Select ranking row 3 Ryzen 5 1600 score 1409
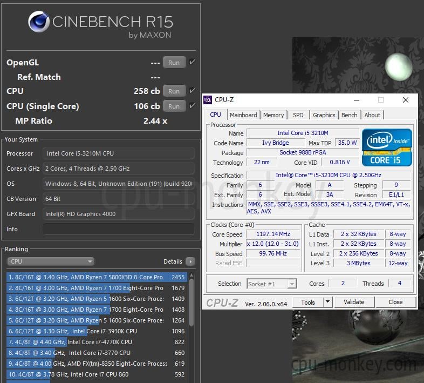Screen dimensions: 424x383 pos(97,299)
